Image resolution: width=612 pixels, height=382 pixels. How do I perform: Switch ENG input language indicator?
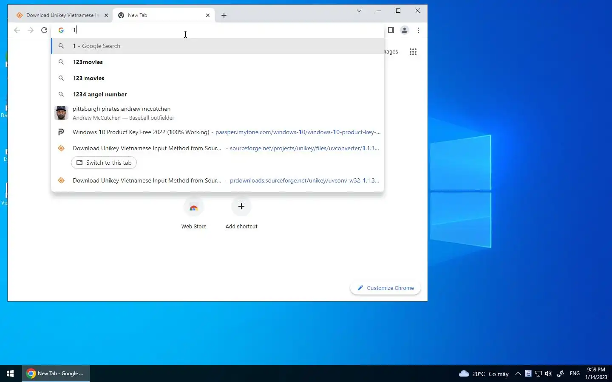click(x=575, y=374)
